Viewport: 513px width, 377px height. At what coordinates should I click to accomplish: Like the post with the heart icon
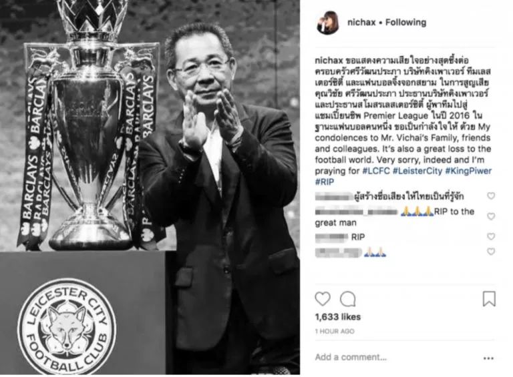pos(323,298)
